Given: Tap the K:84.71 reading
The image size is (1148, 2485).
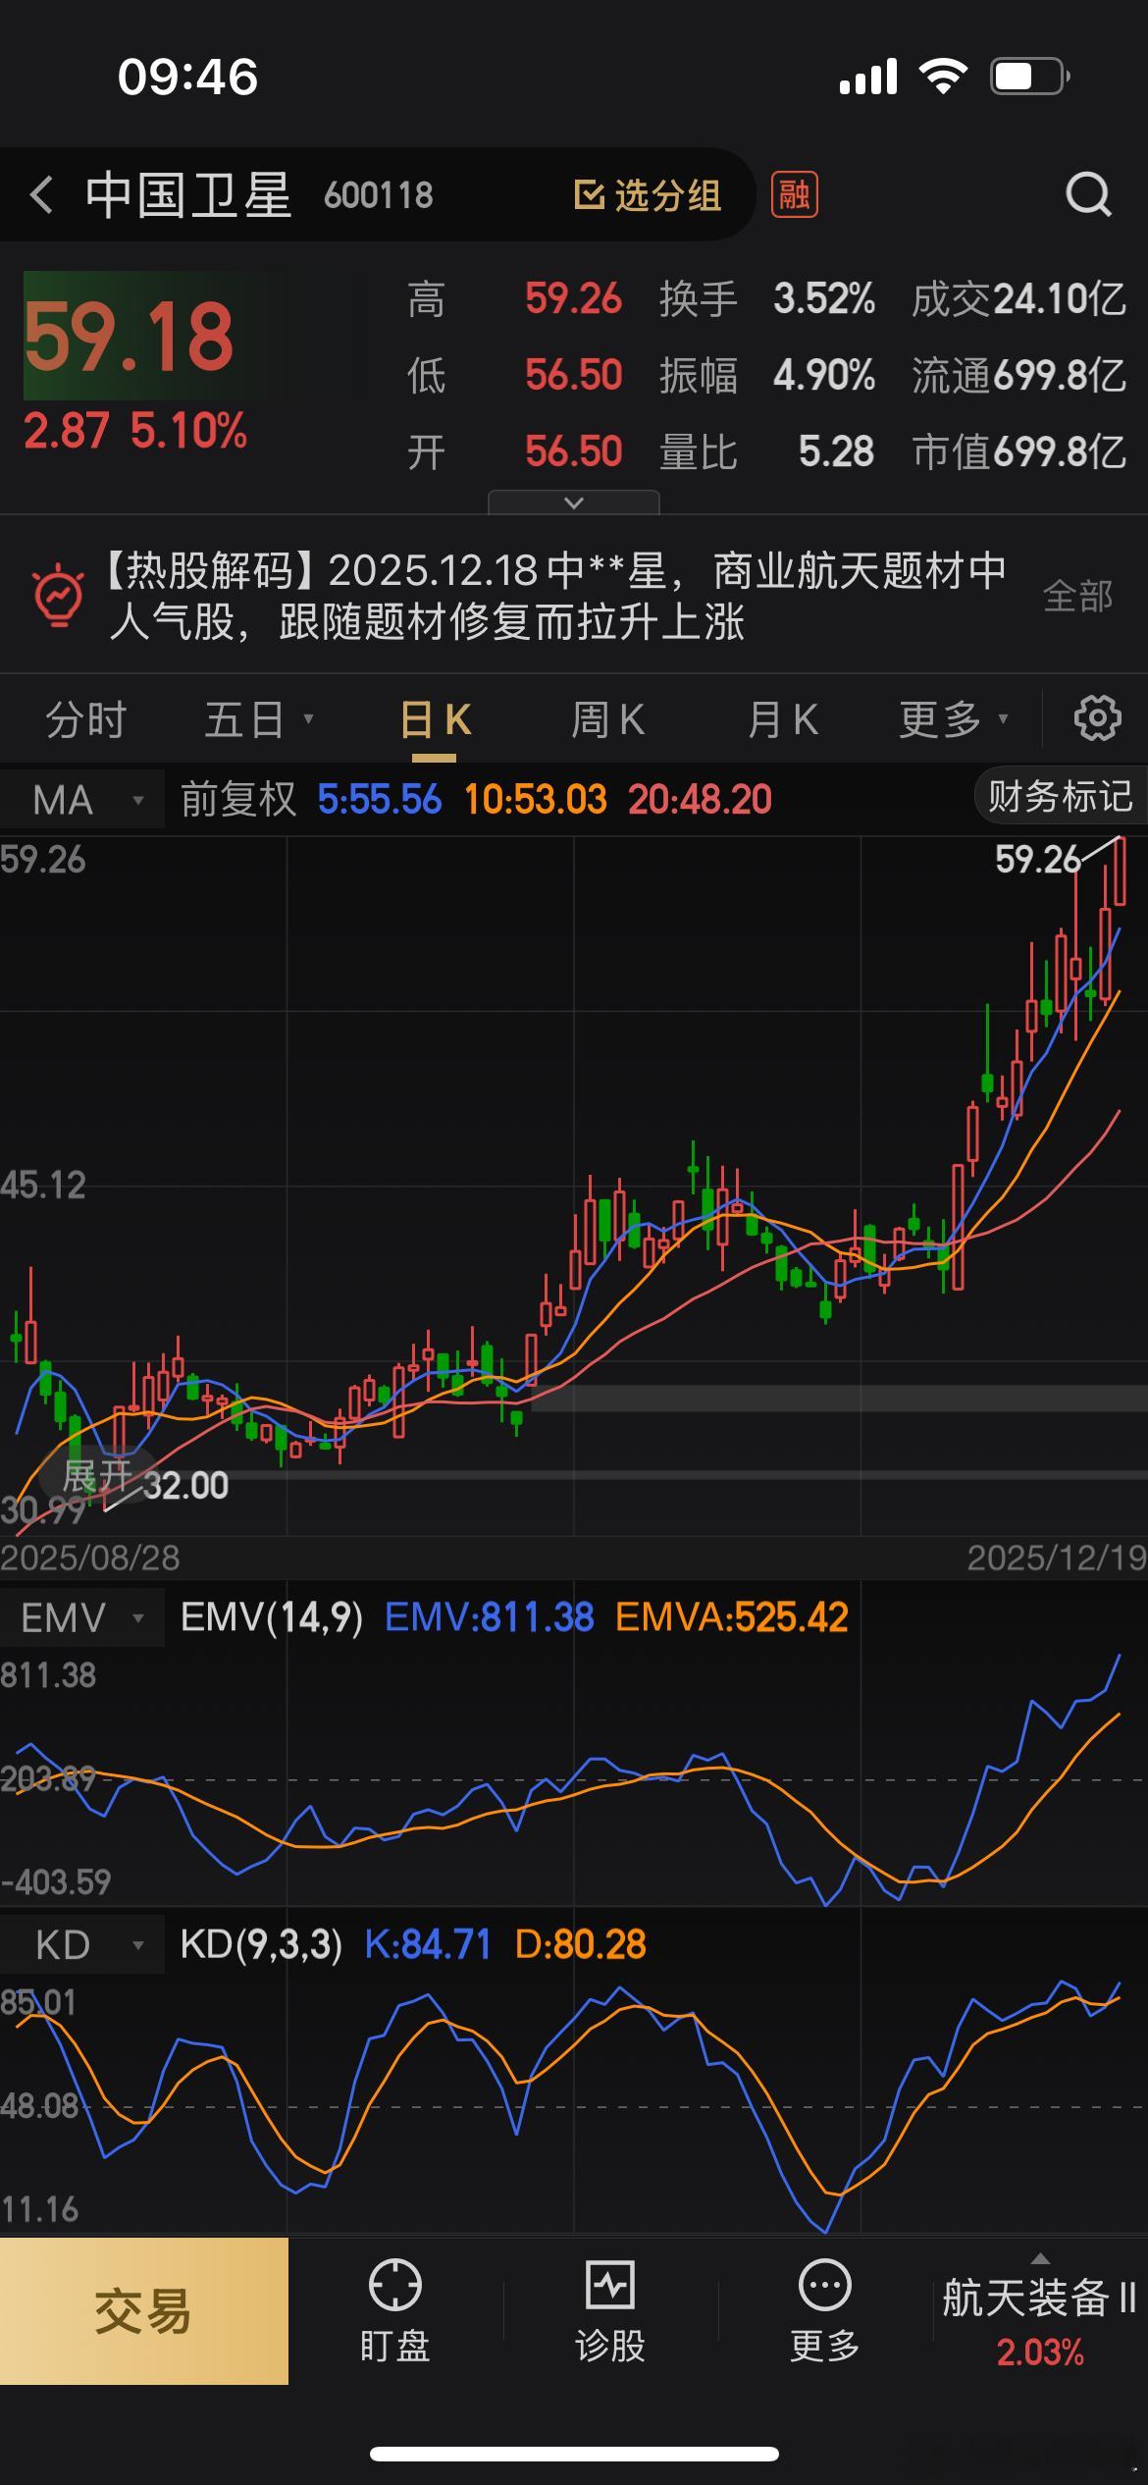Looking at the screenshot, I should [x=428, y=1944].
